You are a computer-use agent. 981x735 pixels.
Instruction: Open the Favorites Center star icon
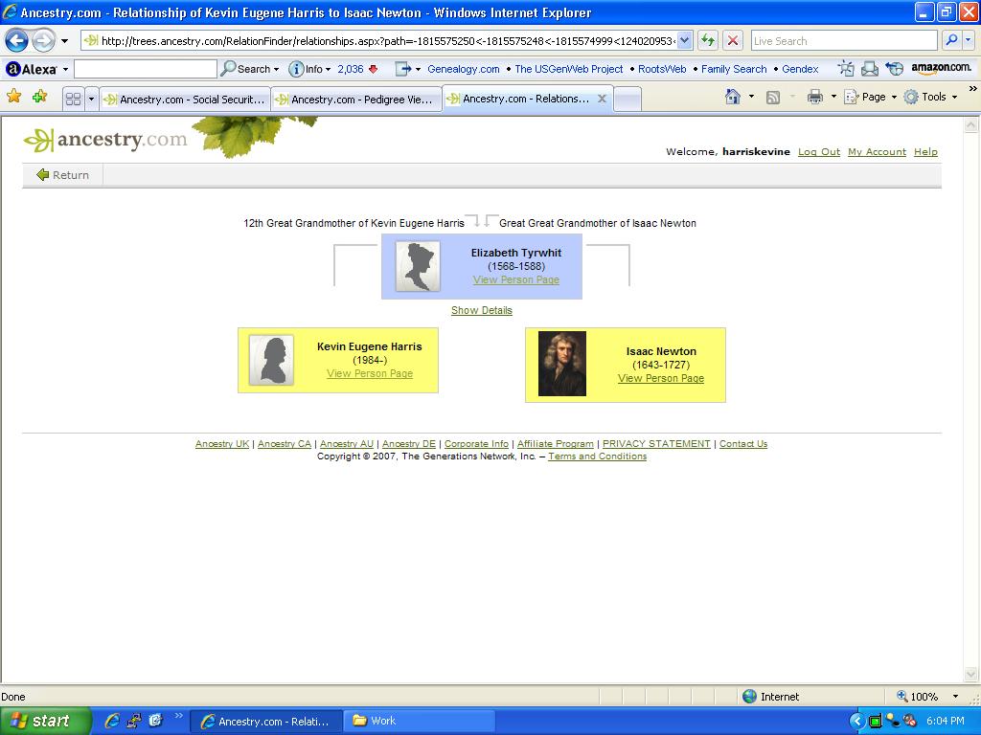[x=13, y=97]
